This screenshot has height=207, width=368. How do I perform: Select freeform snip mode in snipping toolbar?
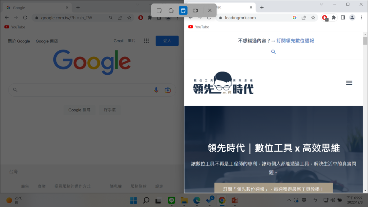point(171,10)
